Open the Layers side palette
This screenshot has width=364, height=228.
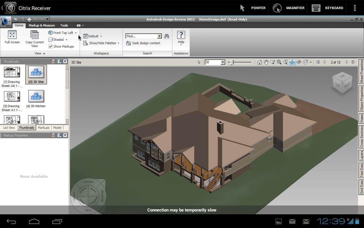coord(361,156)
